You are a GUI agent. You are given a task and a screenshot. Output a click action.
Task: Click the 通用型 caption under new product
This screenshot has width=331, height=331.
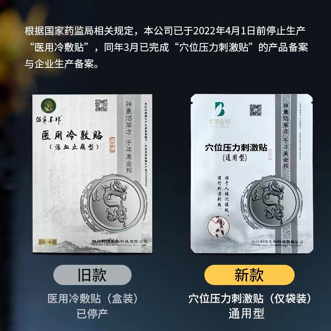[x=246, y=314]
